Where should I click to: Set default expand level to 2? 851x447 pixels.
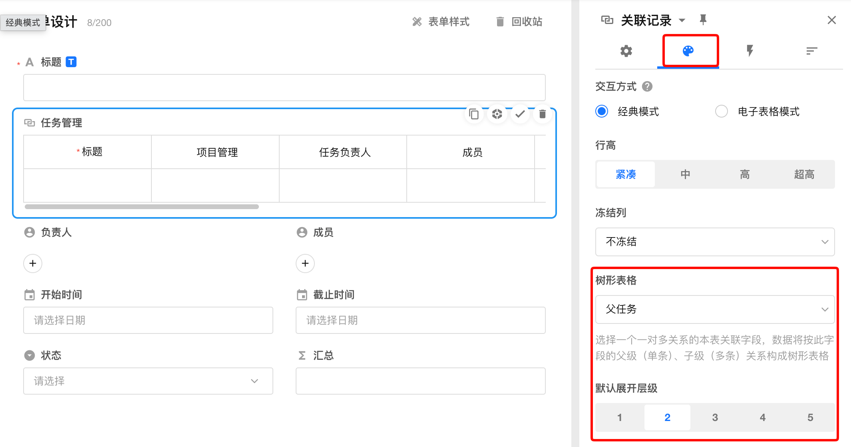point(667,417)
